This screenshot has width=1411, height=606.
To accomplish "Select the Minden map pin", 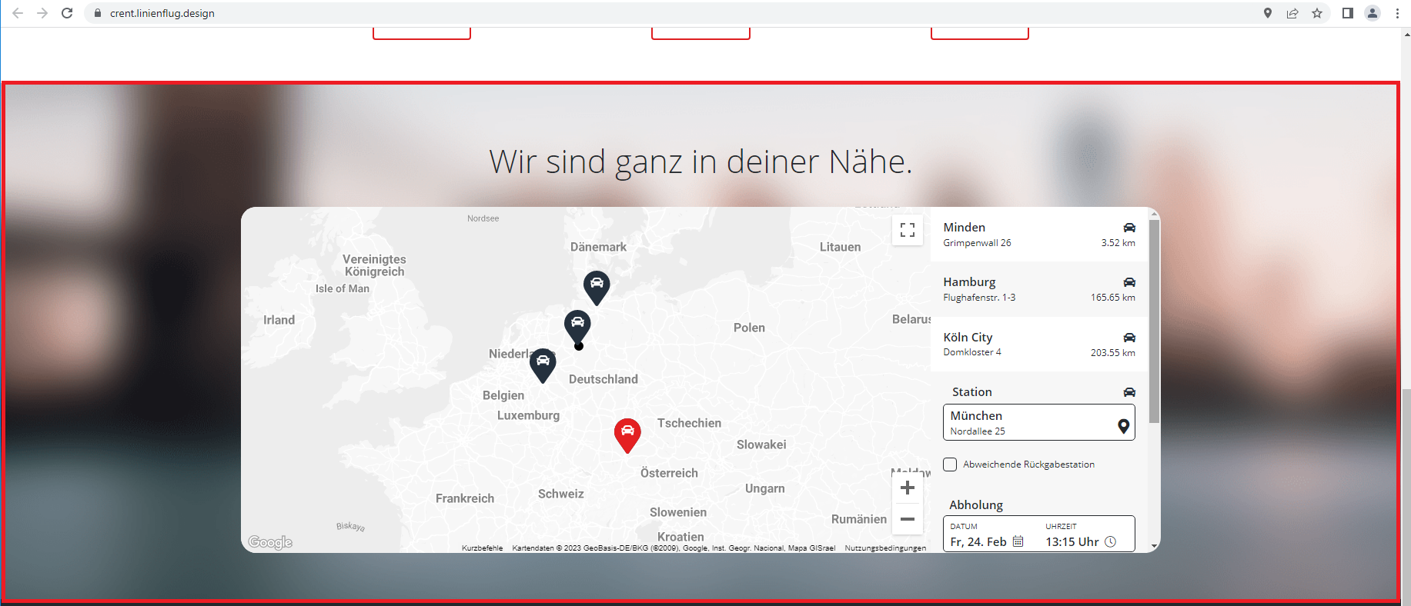I will tap(577, 324).
